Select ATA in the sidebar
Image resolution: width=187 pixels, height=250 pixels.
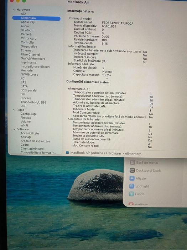(x=24, y=14)
